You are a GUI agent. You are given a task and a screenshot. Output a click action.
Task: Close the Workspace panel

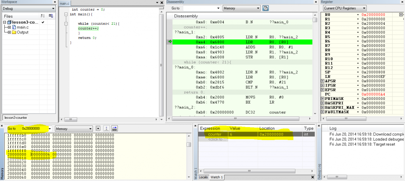coord(55,2)
